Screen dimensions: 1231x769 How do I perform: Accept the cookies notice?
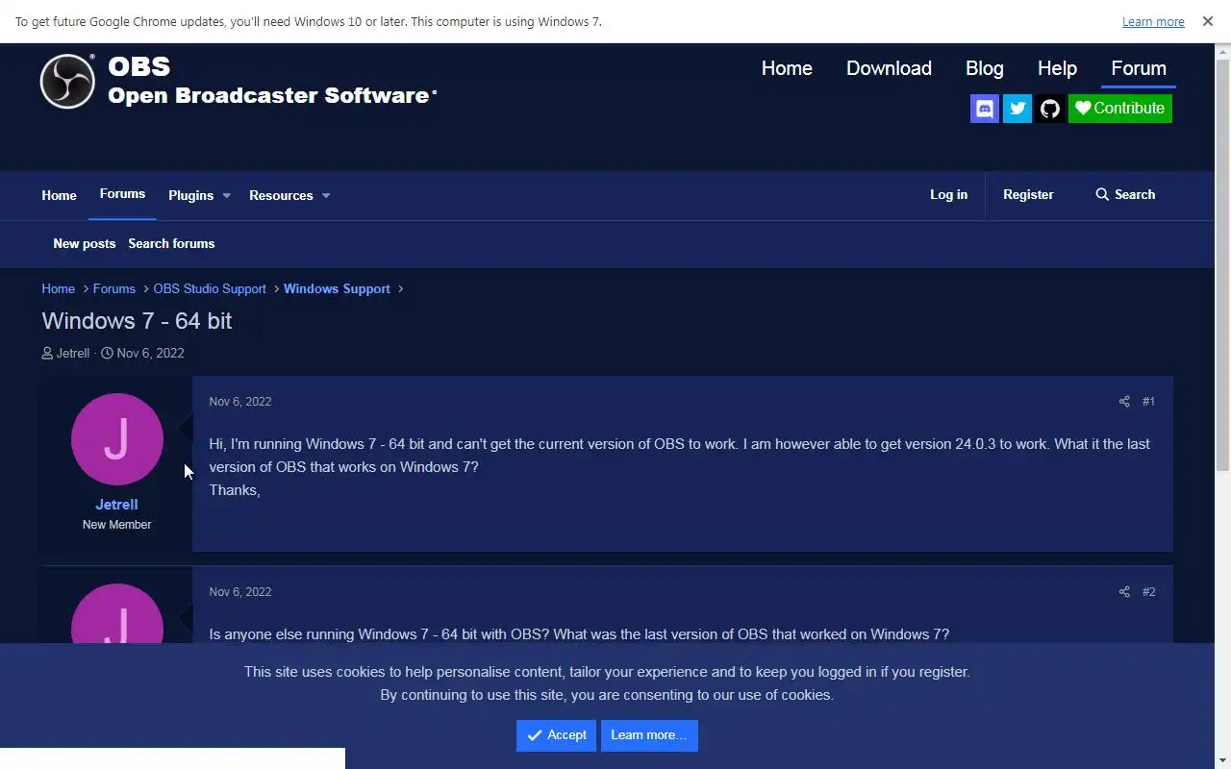coord(556,735)
